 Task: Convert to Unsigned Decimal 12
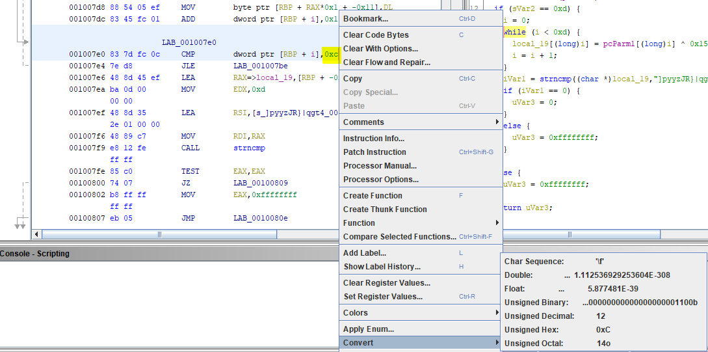(x=604, y=316)
